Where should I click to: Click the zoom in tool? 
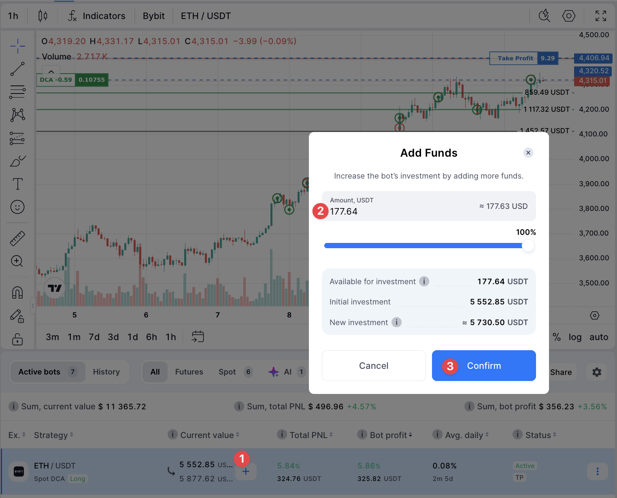(x=17, y=261)
